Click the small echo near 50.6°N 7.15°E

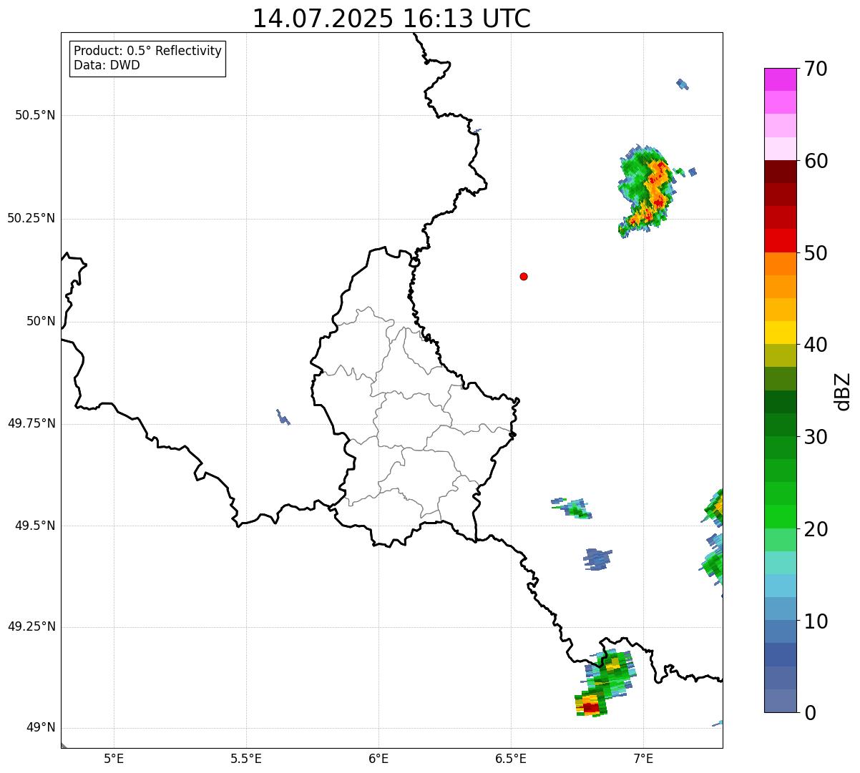coord(683,84)
